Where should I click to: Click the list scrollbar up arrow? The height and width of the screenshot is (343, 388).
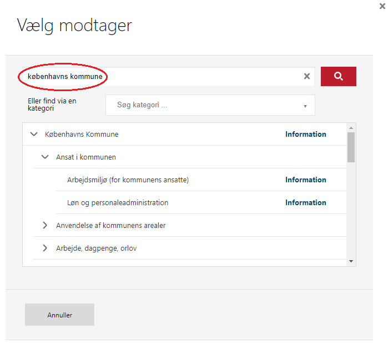pos(351,128)
